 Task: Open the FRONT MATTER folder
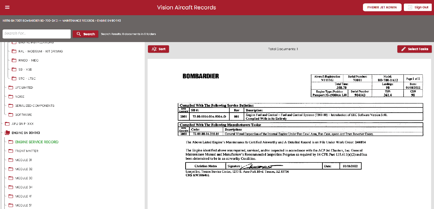point(27,151)
